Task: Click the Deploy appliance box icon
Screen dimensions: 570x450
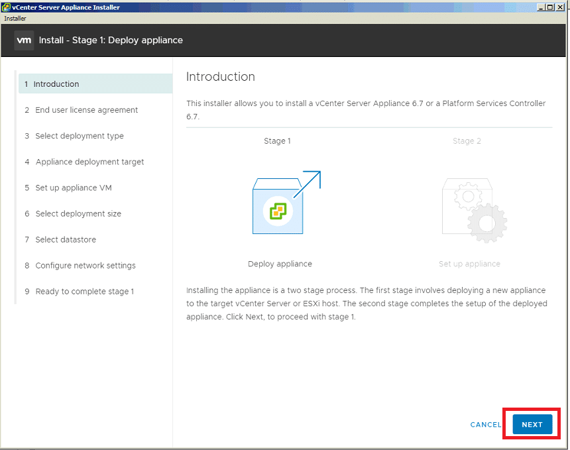Action: [286, 202]
